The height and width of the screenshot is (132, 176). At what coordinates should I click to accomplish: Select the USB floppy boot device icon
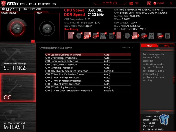click(x=160, y=35)
